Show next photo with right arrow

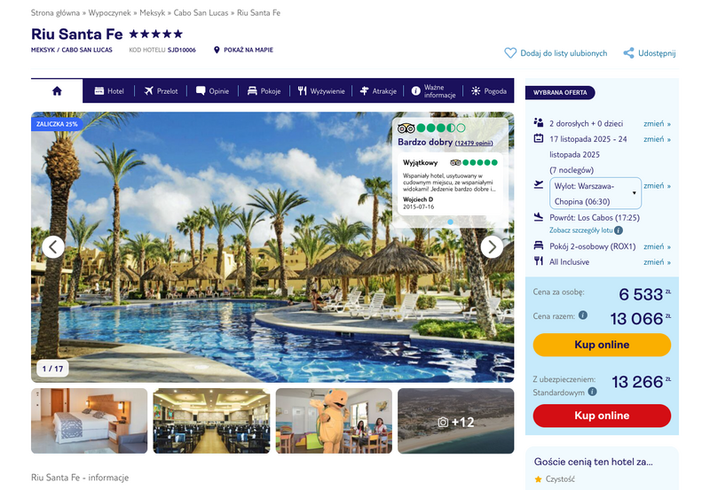(492, 247)
